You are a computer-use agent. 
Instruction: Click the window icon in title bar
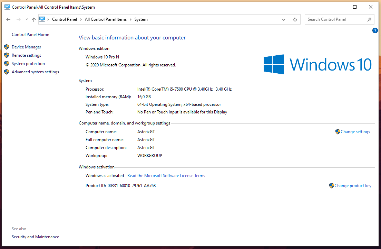point(7,7)
